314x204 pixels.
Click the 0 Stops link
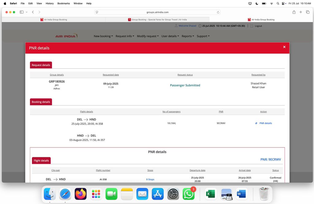pos(150,179)
